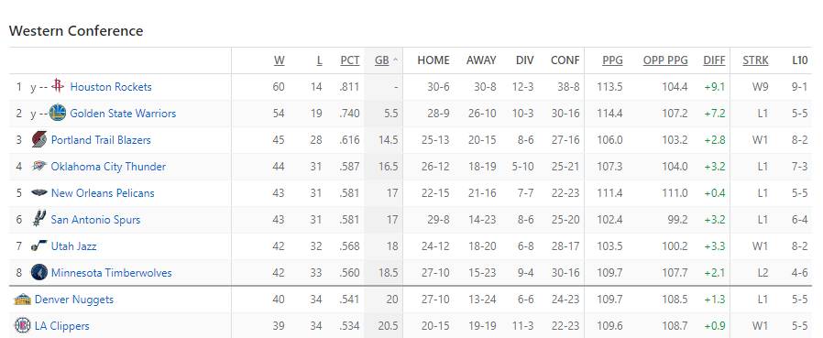Click the Golden State Warriors logo
Image resolution: width=823 pixels, height=338 pixels.
(x=58, y=113)
